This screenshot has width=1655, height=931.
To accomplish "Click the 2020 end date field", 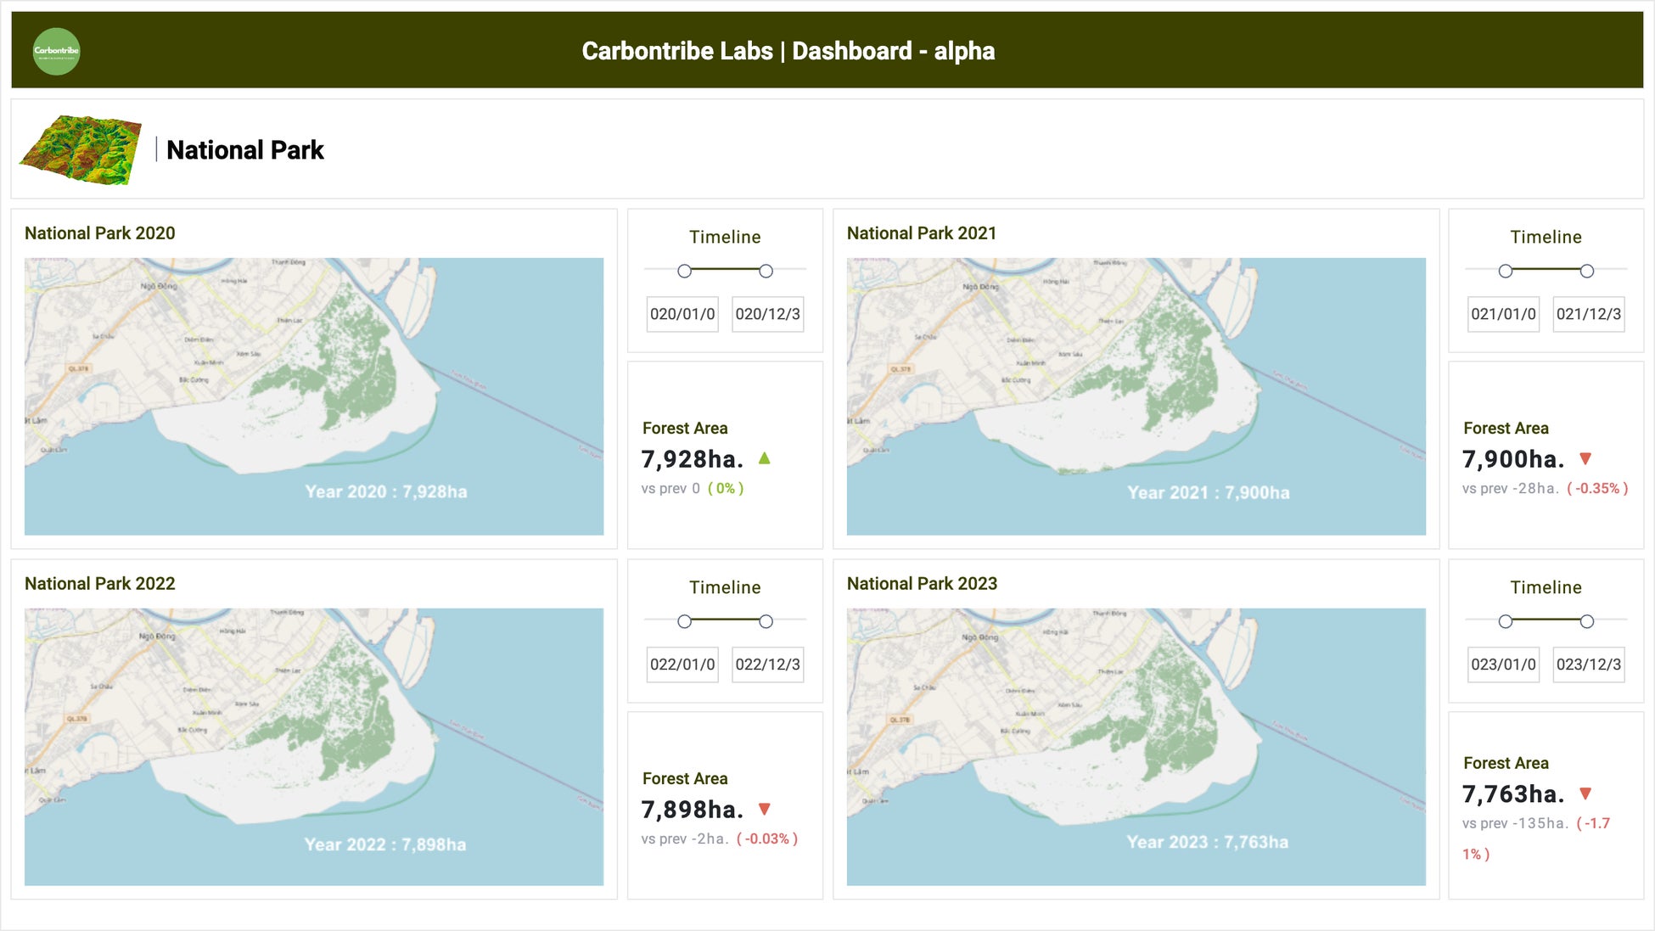I will point(767,314).
